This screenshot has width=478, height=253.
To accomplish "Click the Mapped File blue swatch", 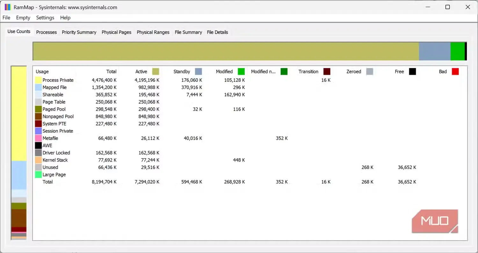I will [38, 88].
